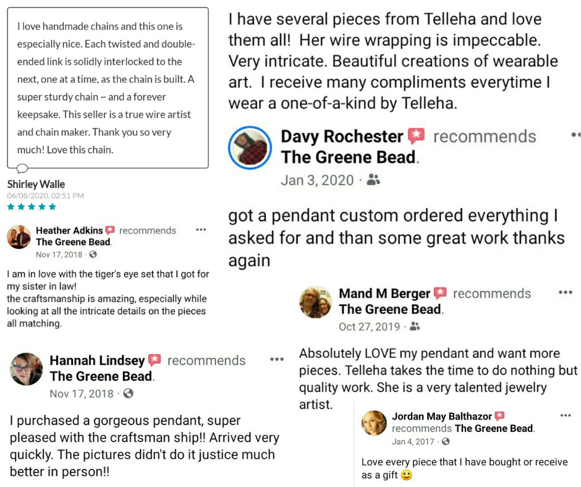
Task: Open the more options menu on Jordan May Balthazor's review
Action: click(565, 416)
